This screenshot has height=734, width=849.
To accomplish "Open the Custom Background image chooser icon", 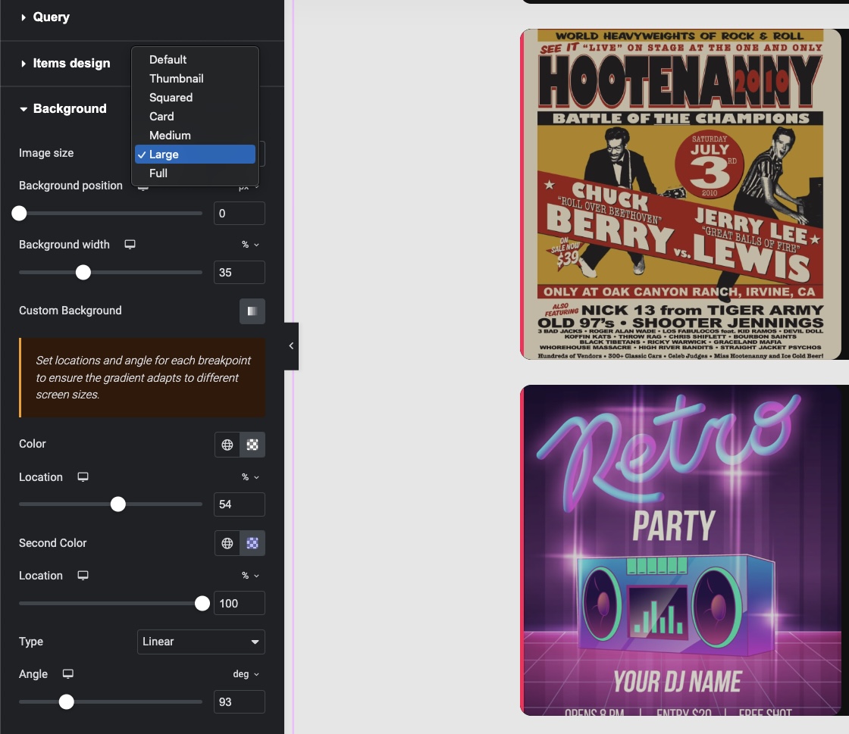I will (x=252, y=311).
